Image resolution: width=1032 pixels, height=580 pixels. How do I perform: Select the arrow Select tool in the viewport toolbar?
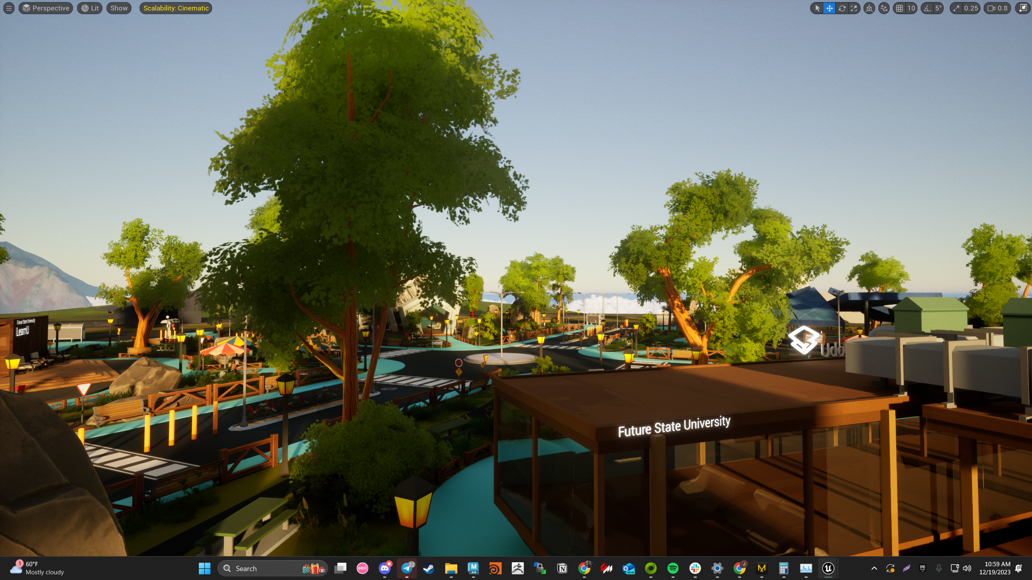coord(818,8)
